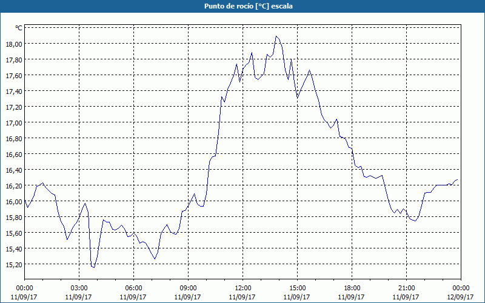Choose the 16,20 y-axis value

click(x=14, y=186)
